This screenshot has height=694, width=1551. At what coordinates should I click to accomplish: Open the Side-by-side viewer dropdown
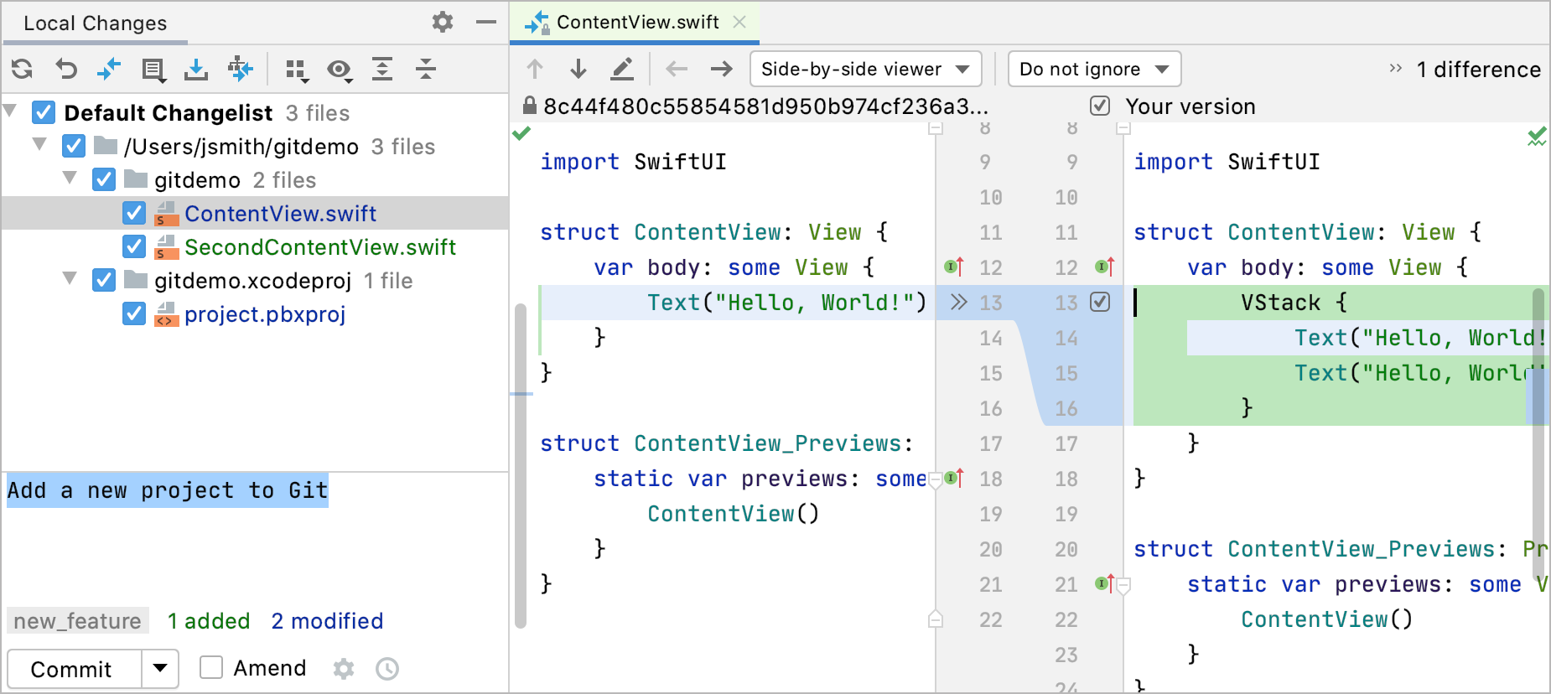(865, 69)
